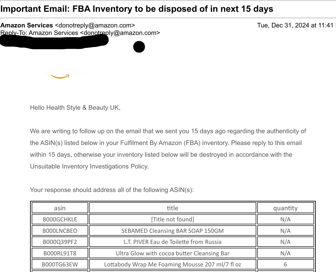336x272 pixels.
Task: Click the quantity column header
Action: coord(285,208)
